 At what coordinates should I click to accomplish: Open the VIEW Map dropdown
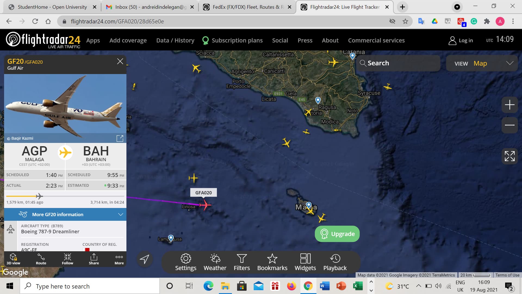pos(482,63)
